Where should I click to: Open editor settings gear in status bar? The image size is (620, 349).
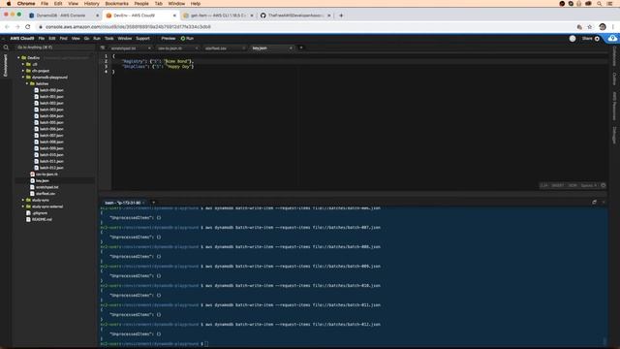point(603,185)
